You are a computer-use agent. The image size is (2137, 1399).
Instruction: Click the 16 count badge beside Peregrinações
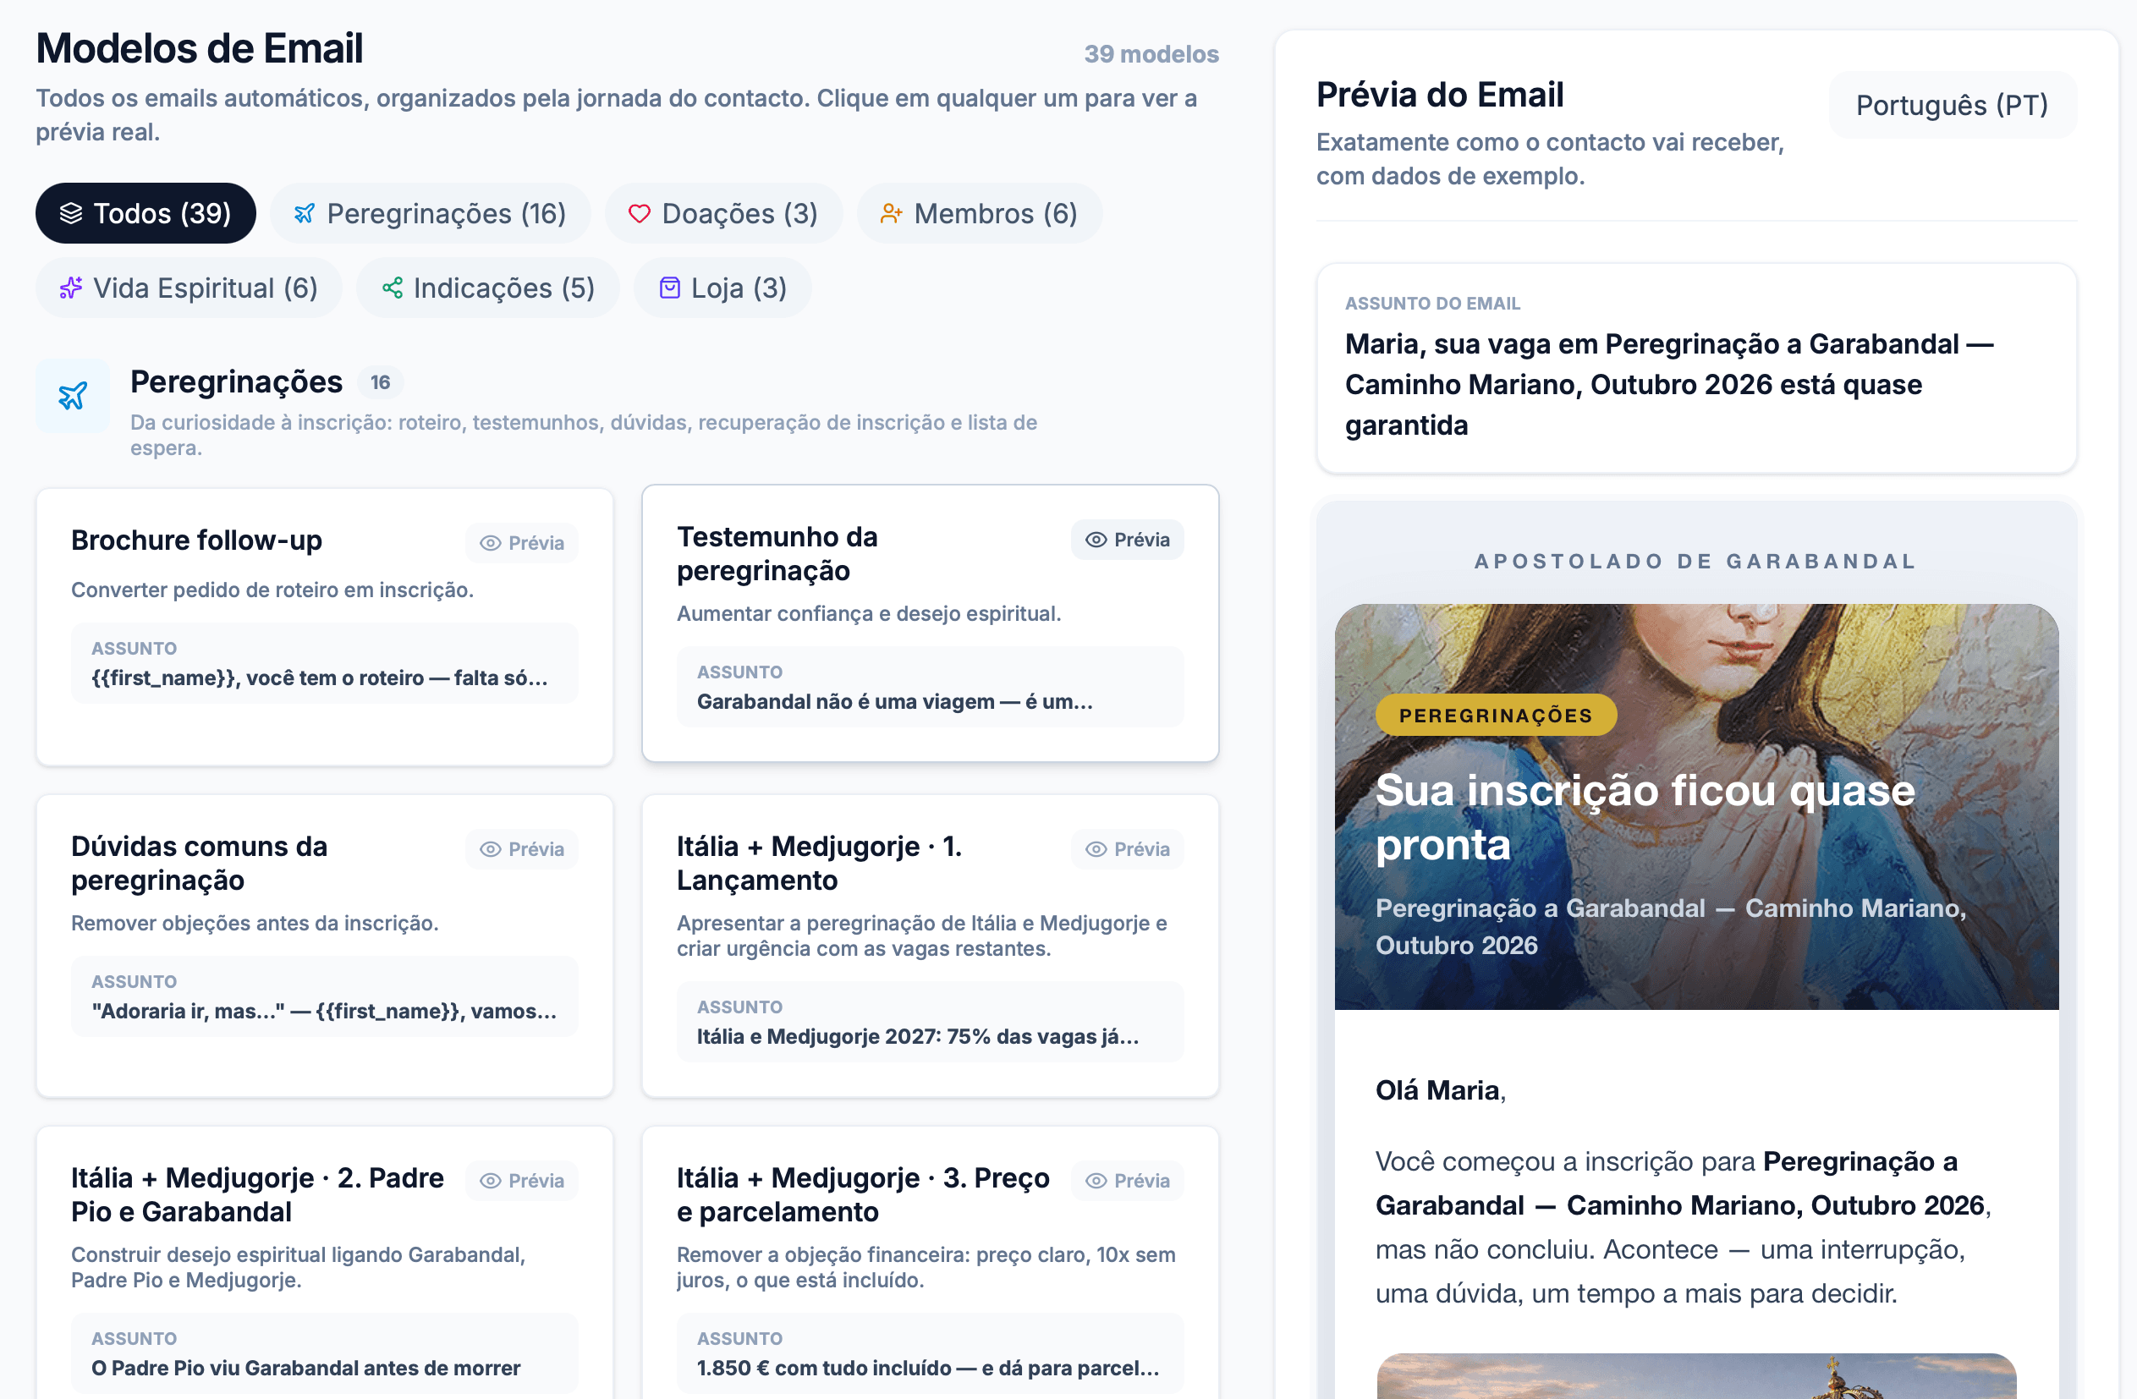pos(381,382)
